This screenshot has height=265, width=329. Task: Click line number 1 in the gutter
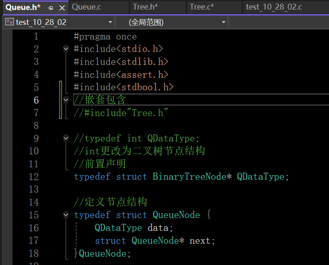pos(36,36)
